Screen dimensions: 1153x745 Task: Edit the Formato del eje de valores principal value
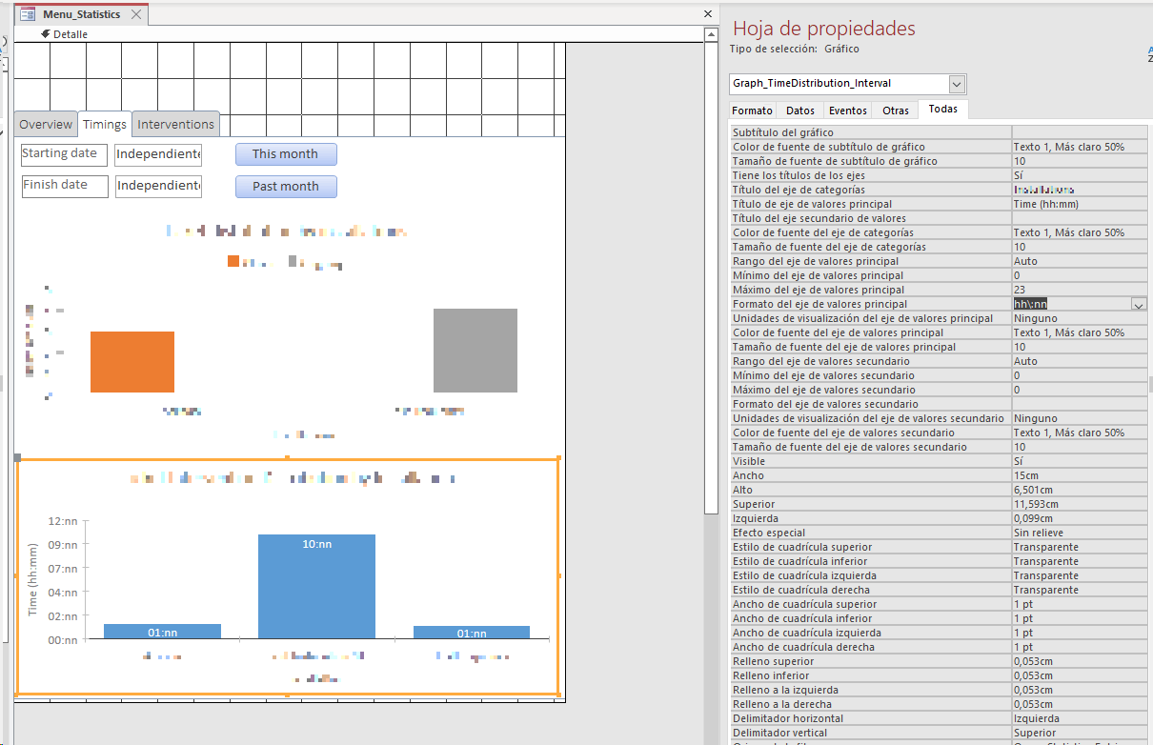(1071, 304)
